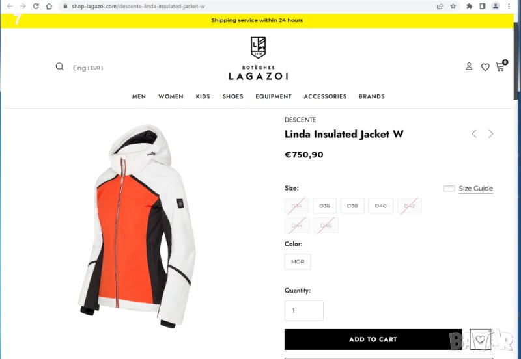
Task: Open the shopping cart icon
Action: (500, 67)
